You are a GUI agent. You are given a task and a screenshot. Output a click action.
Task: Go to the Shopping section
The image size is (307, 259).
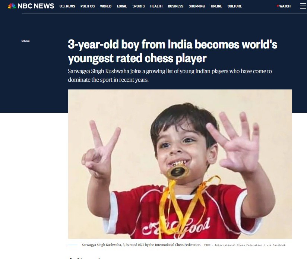(x=197, y=6)
